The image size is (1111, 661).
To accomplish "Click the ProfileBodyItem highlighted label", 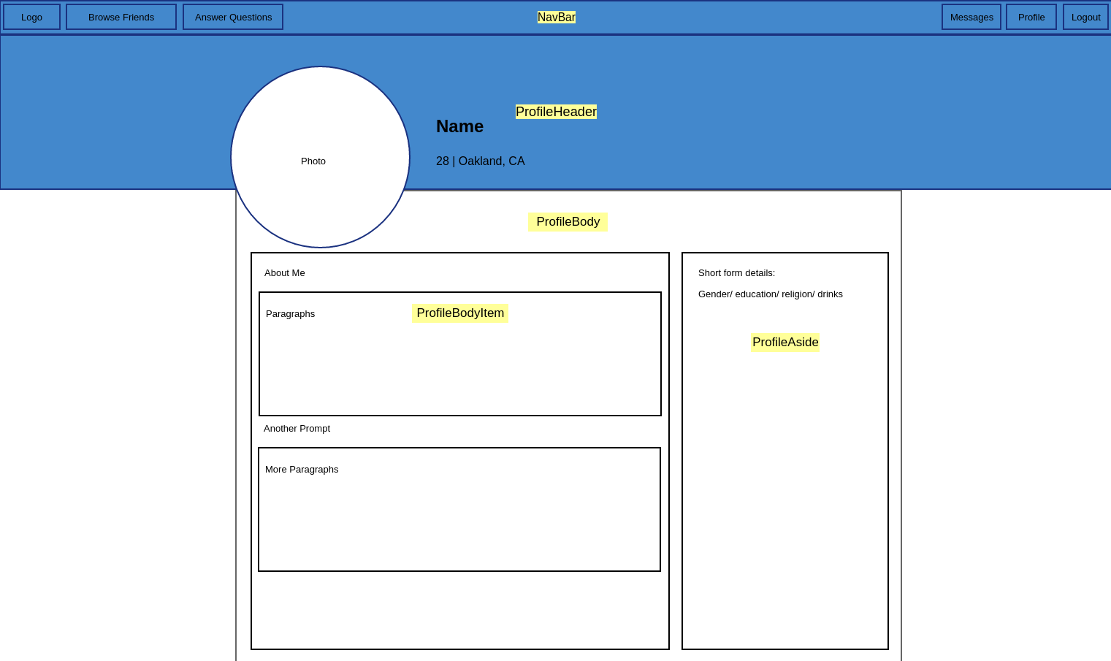I will tap(460, 313).
